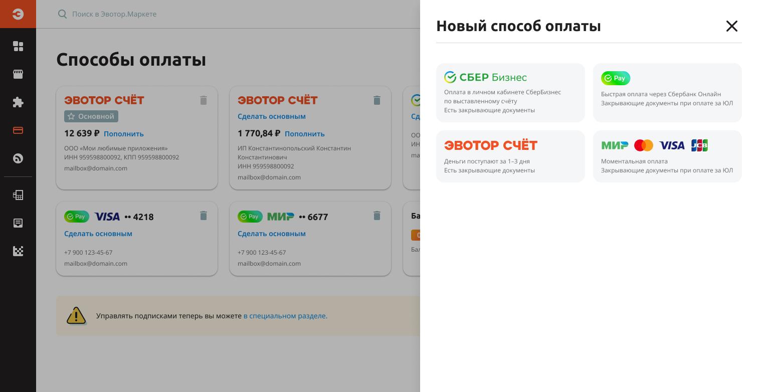The width and height of the screenshot is (758, 392).
Task: Click Сделать основным on VISA 4218 card
Action: point(98,234)
